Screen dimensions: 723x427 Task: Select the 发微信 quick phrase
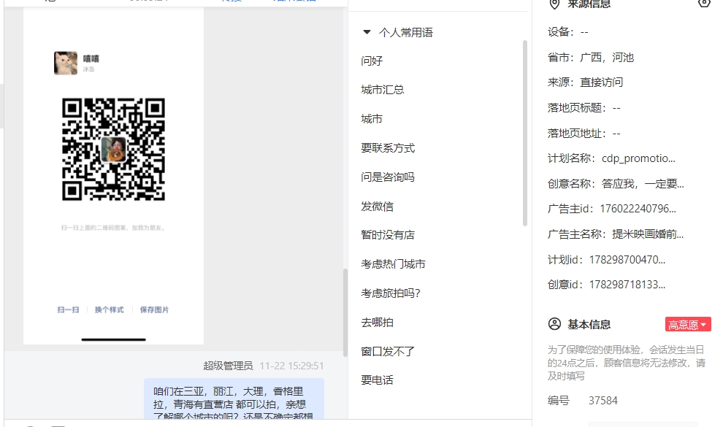(377, 207)
